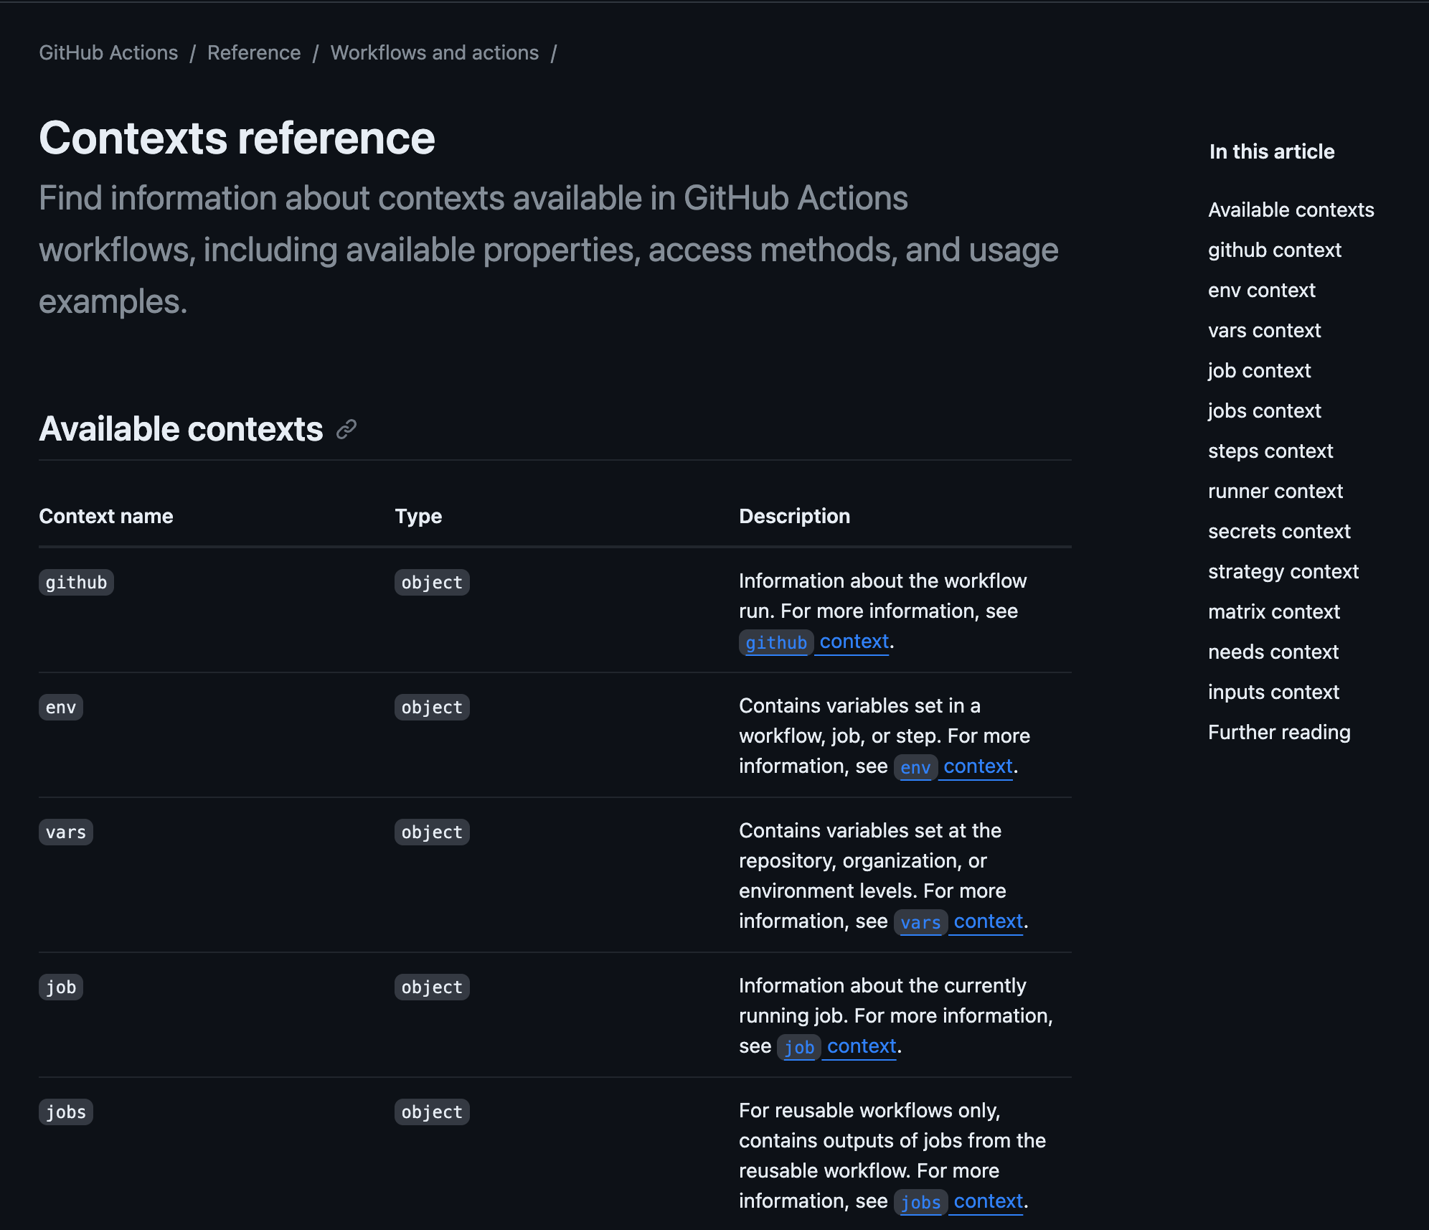
Task: Follow the github context link in table
Action: point(816,642)
